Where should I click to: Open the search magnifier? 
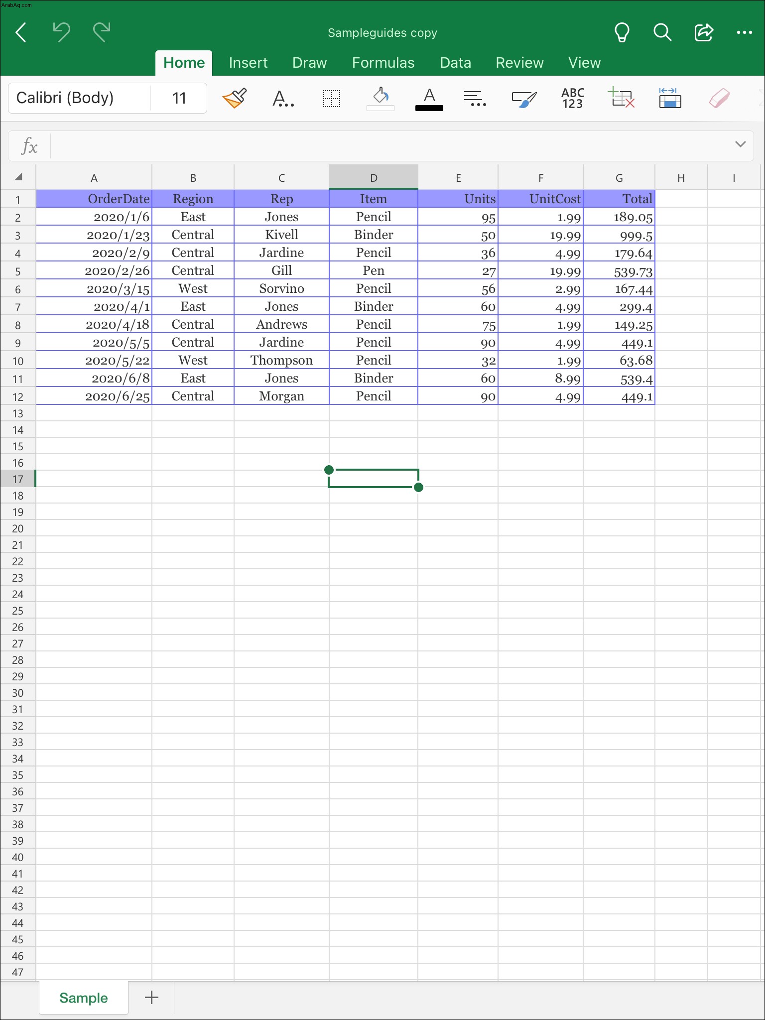662,32
